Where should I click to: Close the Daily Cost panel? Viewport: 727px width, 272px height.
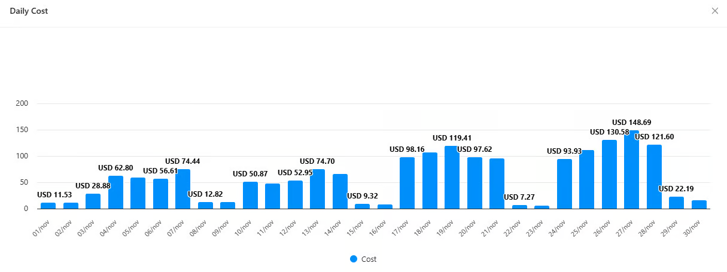[x=714, y=11]
